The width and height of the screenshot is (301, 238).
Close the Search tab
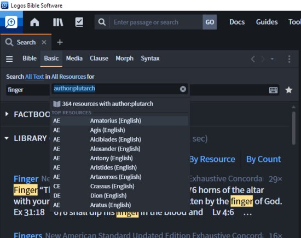tap(44, 42)
